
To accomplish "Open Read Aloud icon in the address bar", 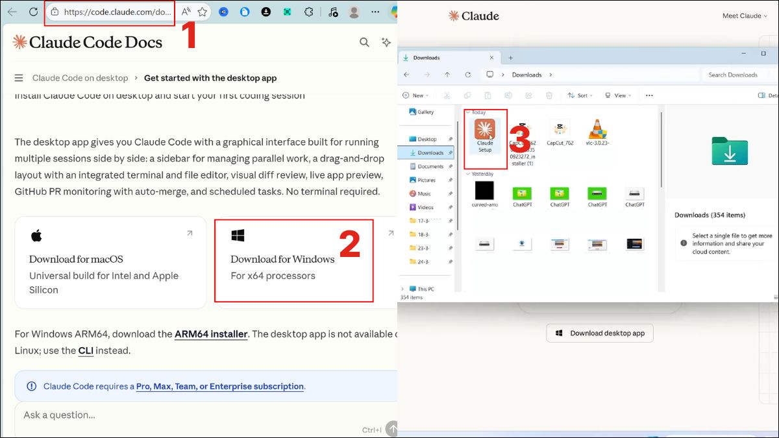I will [186, 12].
